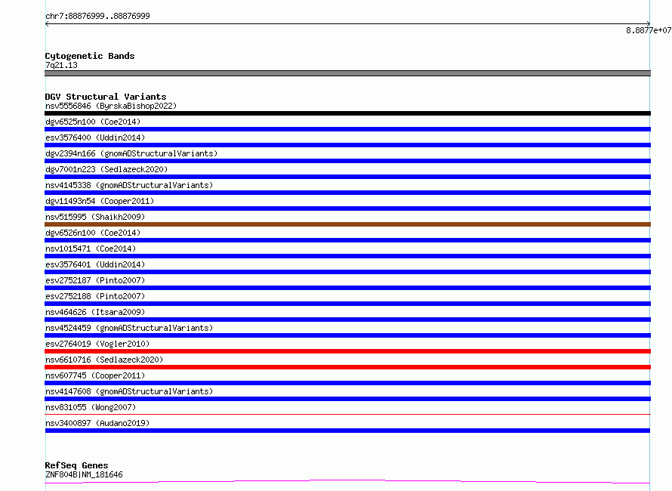Open dgv2394n166 (gnomADStructuralVariants) label
This screenshot has height=491, width=672.
pos(131,153)
